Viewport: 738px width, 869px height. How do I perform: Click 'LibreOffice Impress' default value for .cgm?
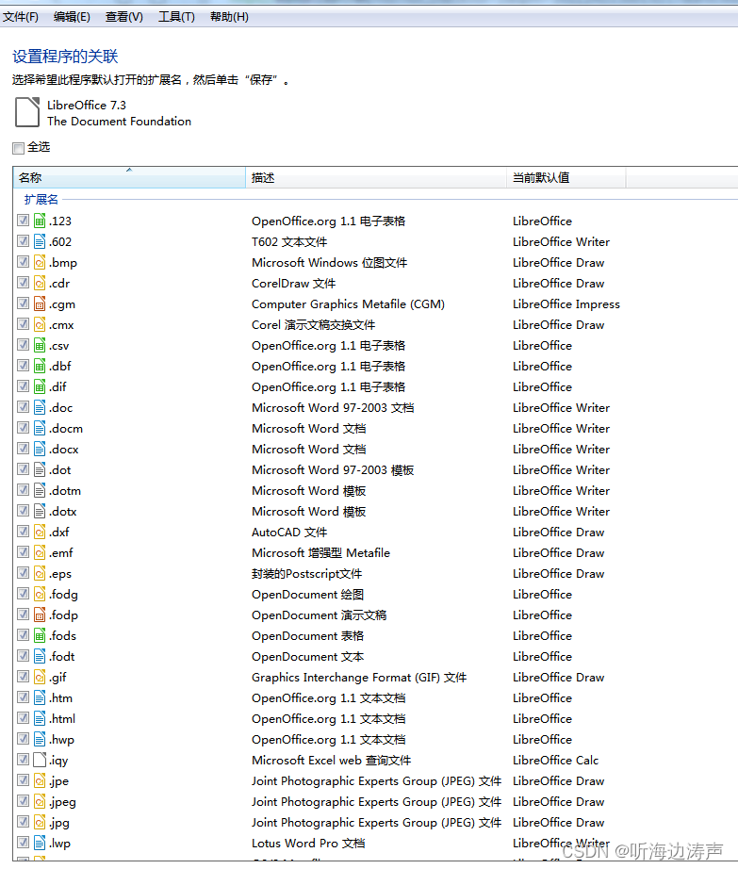point(566,303)
